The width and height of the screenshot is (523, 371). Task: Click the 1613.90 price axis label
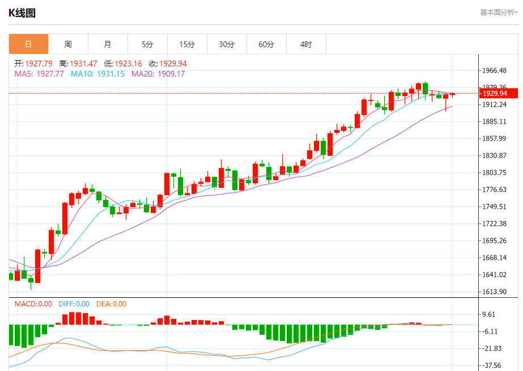[x=494, y=292]
